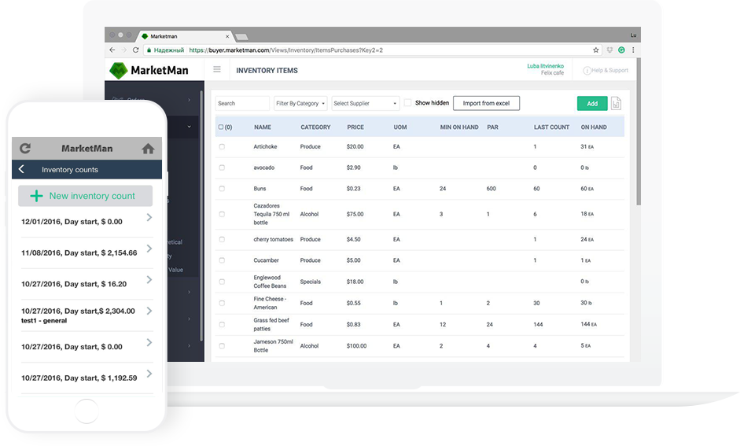Select the Marketman browser tab
Screen dimensions: 740x446
[x=184, y=36]
